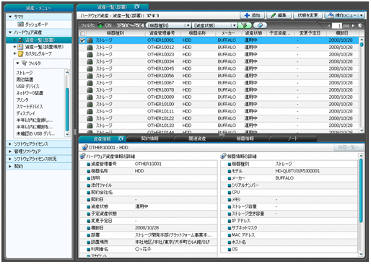Toggle the filter ON green indicator
The height and width of the screenshot is (264, 371).
tap(100, 25)
